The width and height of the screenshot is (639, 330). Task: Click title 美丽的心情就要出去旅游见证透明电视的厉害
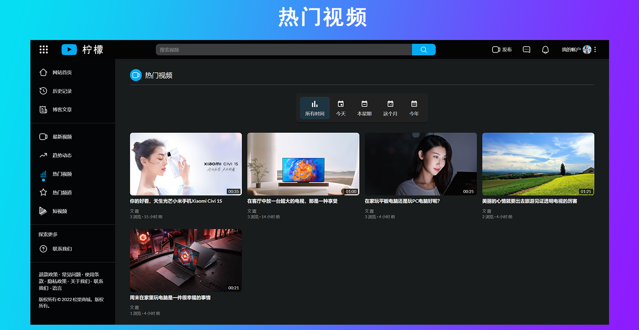(530, 201)
